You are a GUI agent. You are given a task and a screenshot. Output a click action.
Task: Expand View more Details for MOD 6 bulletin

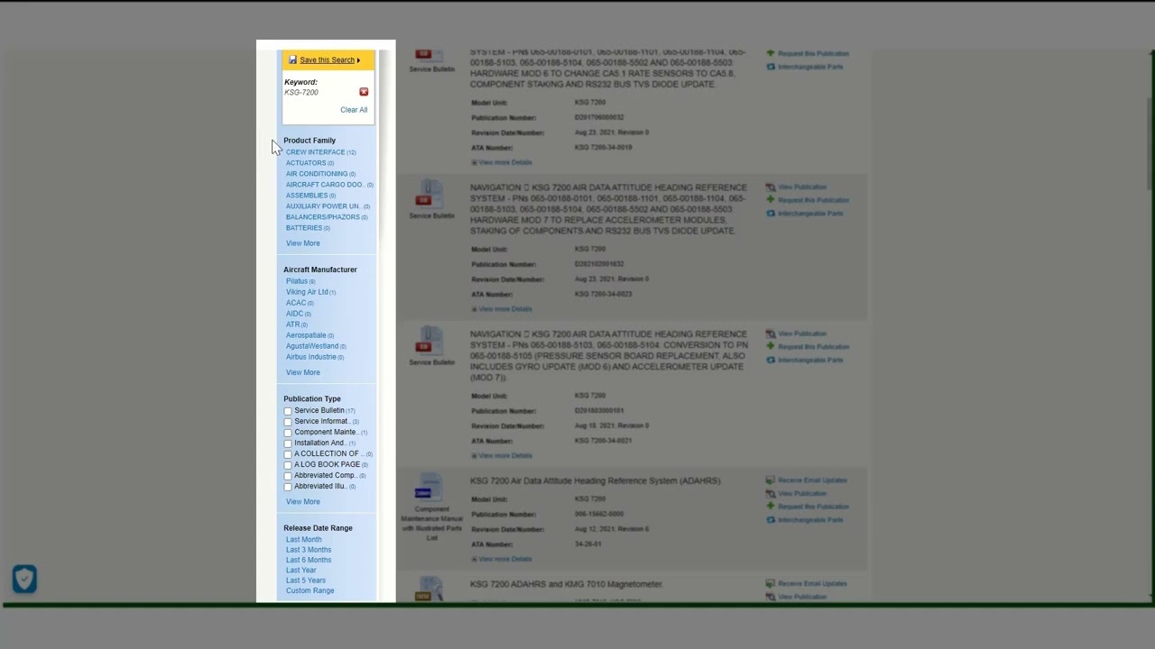502,162
